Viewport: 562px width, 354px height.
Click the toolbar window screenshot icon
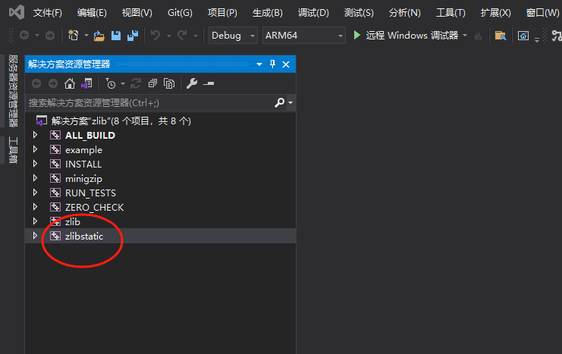(x=523, y=36)
